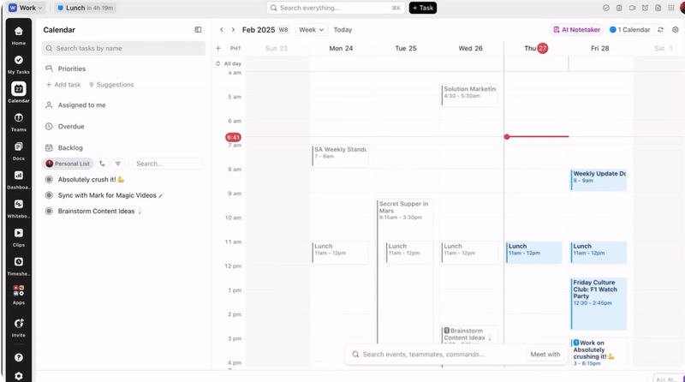This screenshot has height=382, width=685.
Task: Click the top bar notepad icon
Action: [619, 8]
